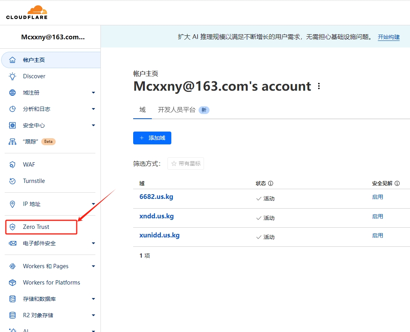The height and width of the screenshot is (332, 410).
Task: Click the 开始构建 banner link
Action: click(x=389, y=37)
